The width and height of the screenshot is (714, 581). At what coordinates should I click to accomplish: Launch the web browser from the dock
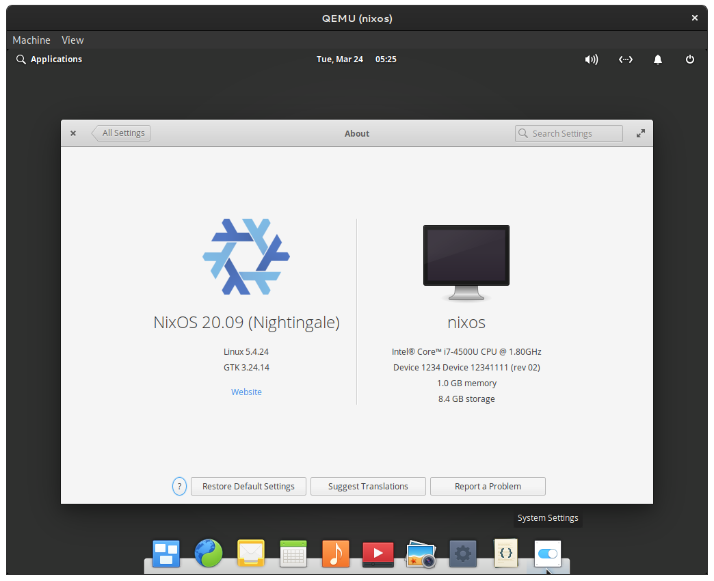(209, 553)
